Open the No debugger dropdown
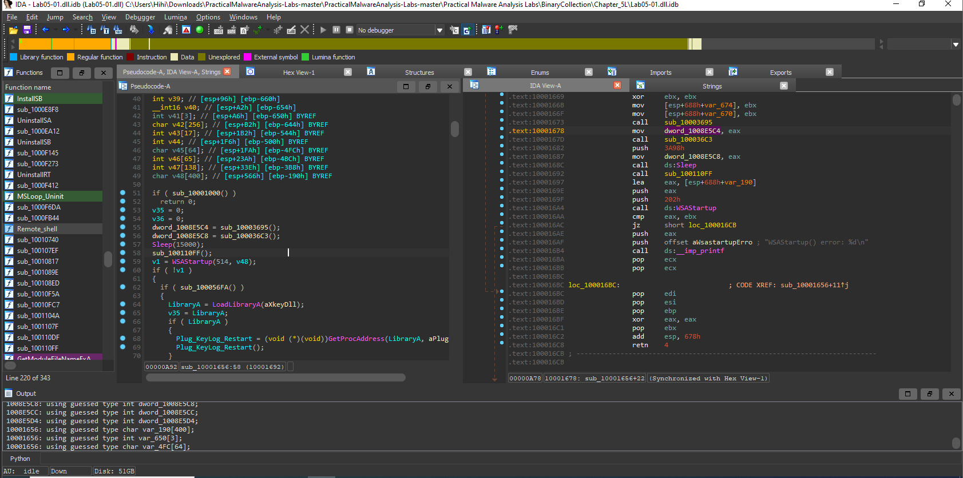Image resolution: width=963 pixels, height=478 pixels. click(x=439, y=30)
